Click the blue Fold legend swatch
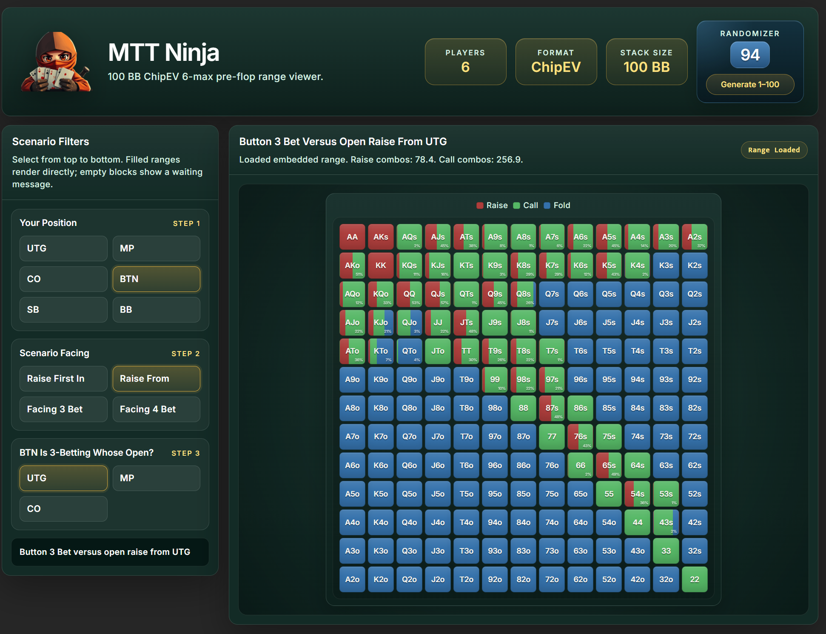 click(547, 206)
